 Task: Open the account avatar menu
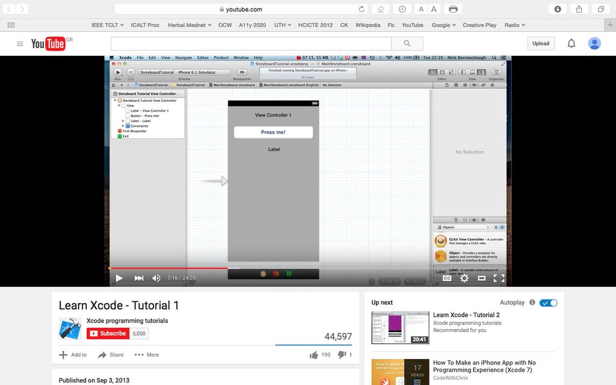coord(594,43)
